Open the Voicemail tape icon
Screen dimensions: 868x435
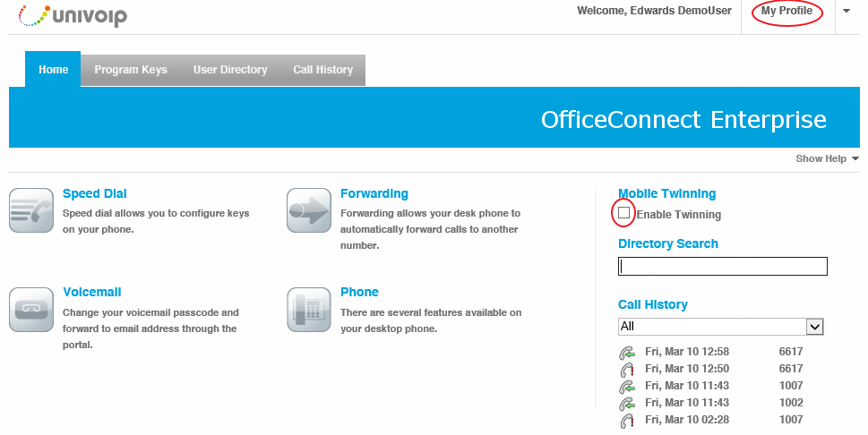31,310
